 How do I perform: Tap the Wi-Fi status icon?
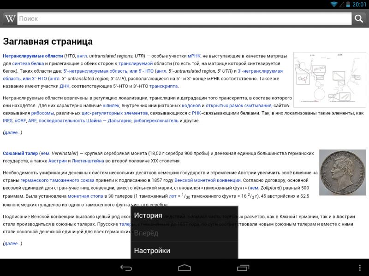(334, 4)
